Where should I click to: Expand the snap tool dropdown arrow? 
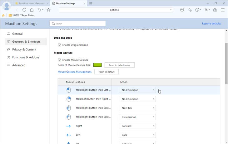click(209, 10)
